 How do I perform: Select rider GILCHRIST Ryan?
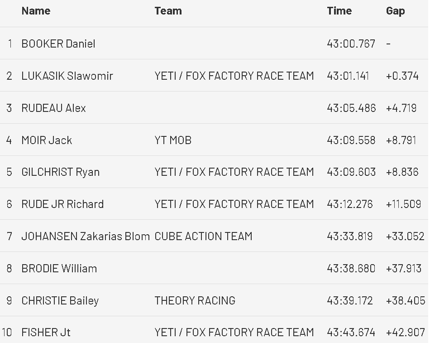tap(60, 172)
